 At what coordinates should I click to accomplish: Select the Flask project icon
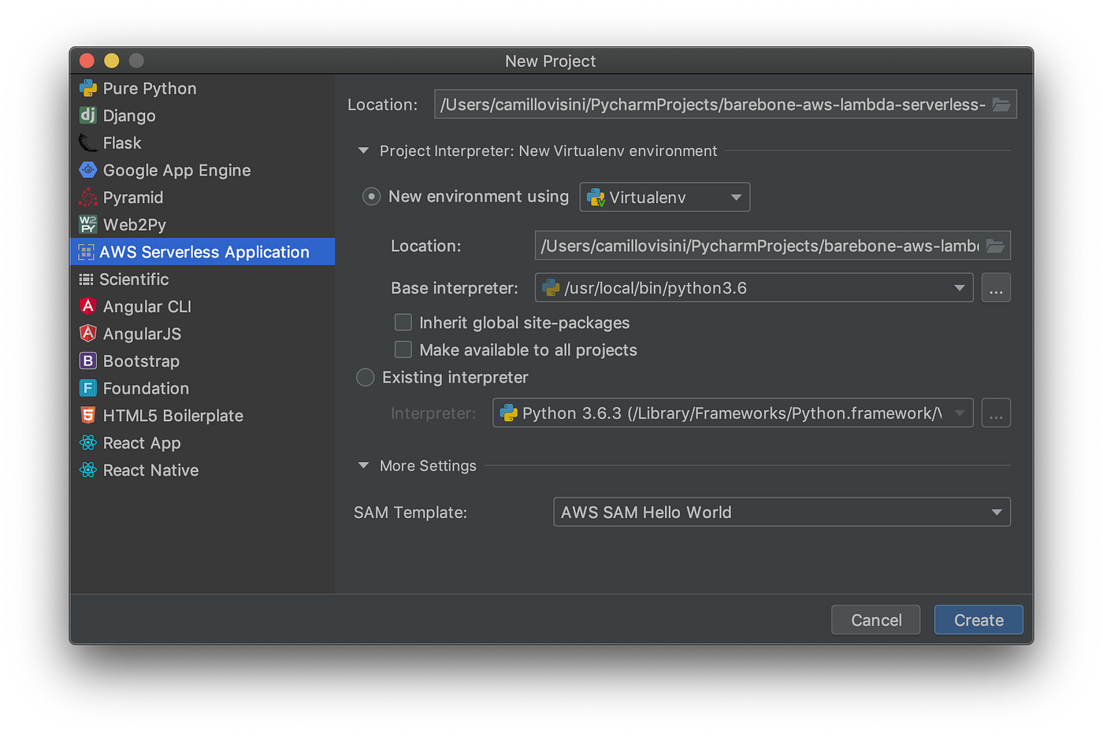[87, 142]
